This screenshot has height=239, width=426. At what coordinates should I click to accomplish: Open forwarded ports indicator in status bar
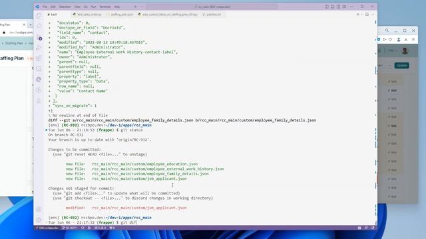(x=112, y=228)
